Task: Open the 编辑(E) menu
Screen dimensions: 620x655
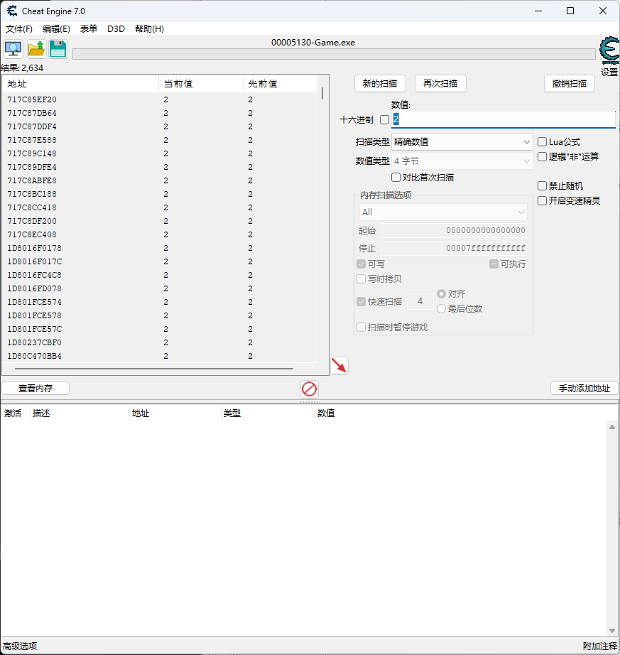Action: point(56,29)
